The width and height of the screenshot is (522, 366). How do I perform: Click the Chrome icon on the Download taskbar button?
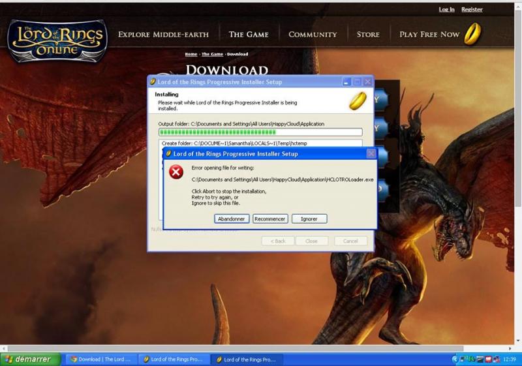point(74,359)
